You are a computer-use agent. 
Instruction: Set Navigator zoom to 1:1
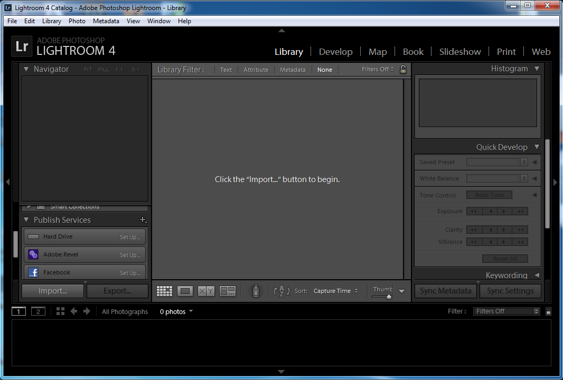(x=119, y=70)
